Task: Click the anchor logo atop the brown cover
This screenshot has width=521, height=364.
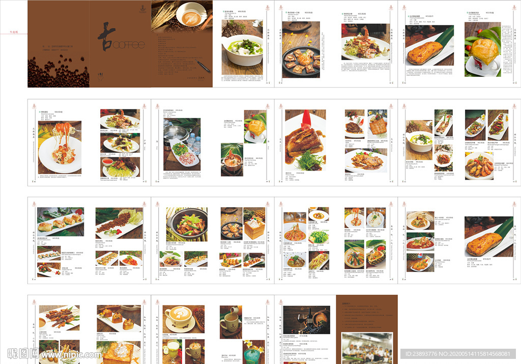Action: (x=143, y=9)
